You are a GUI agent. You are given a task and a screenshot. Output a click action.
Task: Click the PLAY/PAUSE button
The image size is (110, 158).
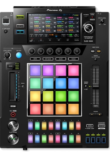(x=13, y=139)
